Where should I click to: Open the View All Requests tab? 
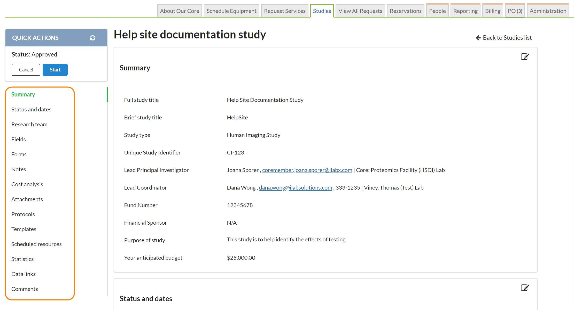360,11
